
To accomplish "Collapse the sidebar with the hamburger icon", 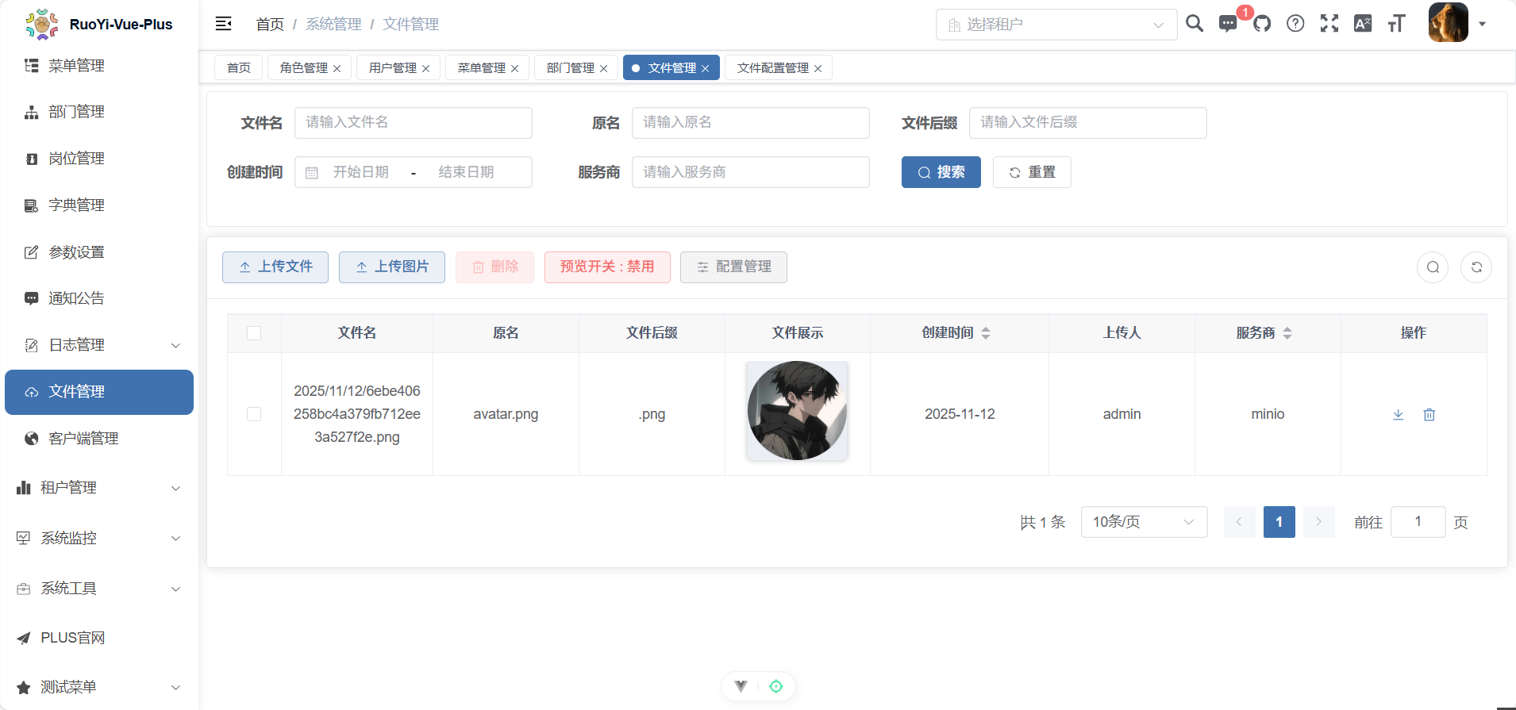I will tap(224, 24).
